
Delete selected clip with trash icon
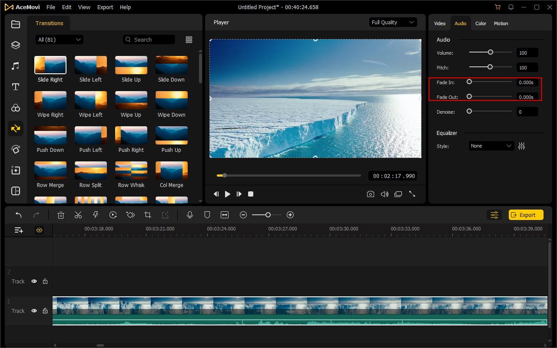pos(61,215)
